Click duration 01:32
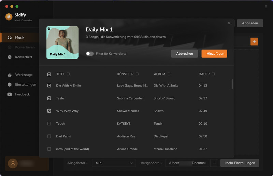Viewport: 273px width, 176px height. 203,149
